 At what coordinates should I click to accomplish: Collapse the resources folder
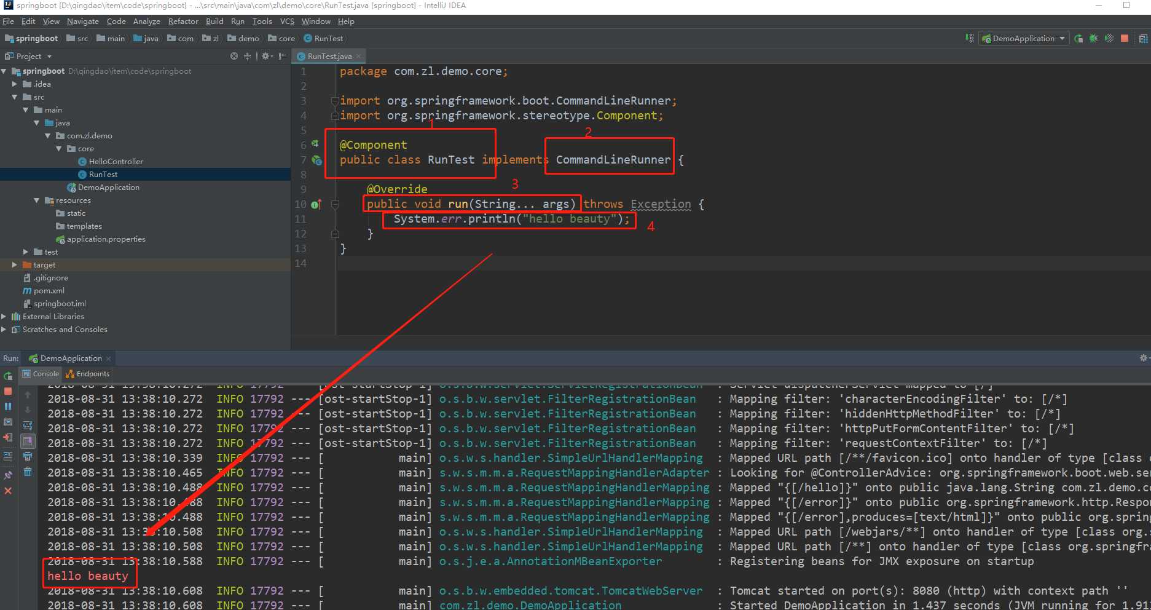37,200
